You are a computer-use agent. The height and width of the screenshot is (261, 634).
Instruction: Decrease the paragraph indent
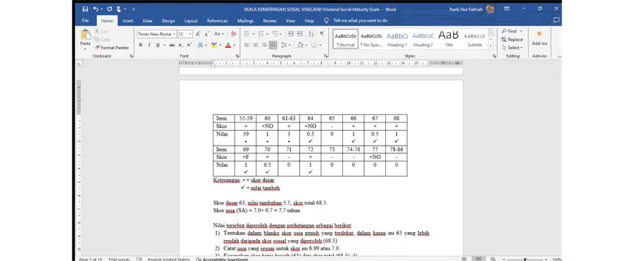pos(291,34)
